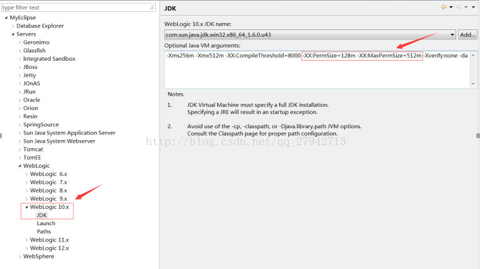Click the forward navigation arrow icon
The image size is (480, 269).
click(x=459, y=7)
